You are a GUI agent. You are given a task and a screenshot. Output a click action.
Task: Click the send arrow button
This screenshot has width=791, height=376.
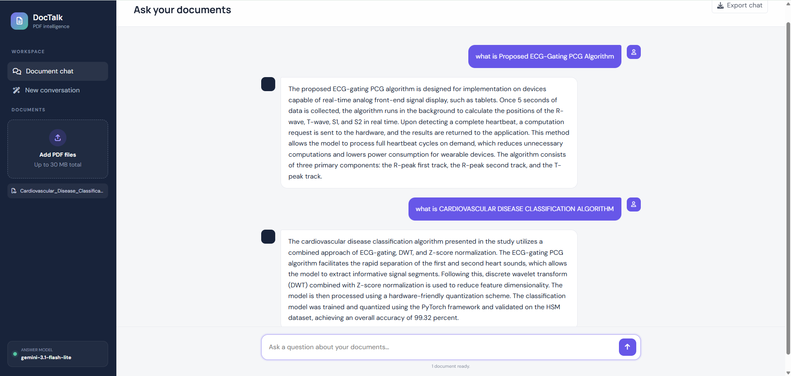click(x=627, y=347)
